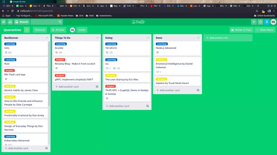This screenshot has width=277, height=155.
Task: Click the blue Learning label on Istio card
Action: pos(10,44)
